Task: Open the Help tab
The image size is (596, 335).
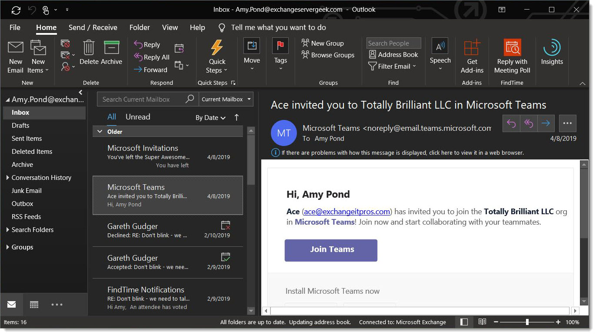Action: click(197, 27)
